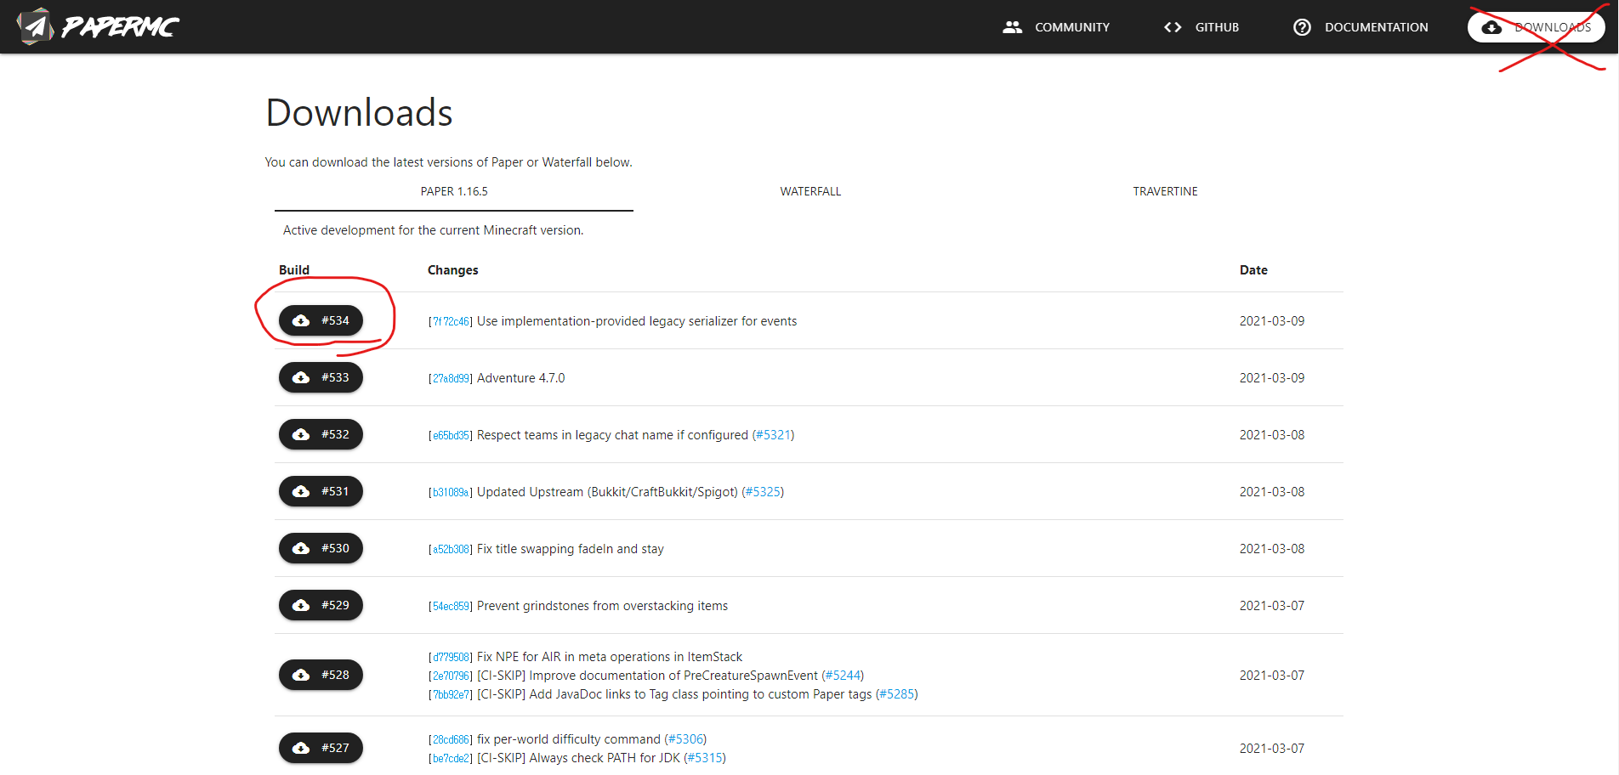Download build #528
The height and width of the screenshot is (775, 1619).
pos(321,675)
